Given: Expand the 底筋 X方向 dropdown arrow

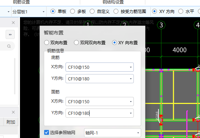Looking at the screenshot, I should pos(131,67).
